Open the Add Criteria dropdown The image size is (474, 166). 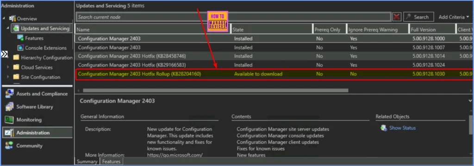pyautogui.click(x=454, y=17)
